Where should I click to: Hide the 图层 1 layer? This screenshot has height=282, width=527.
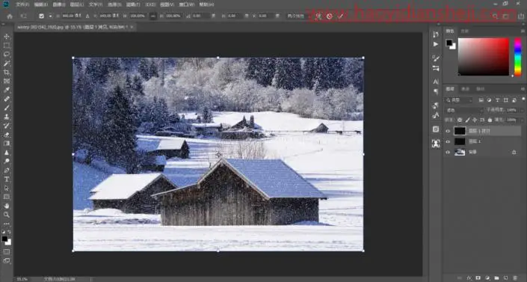[x=448, y=141]
